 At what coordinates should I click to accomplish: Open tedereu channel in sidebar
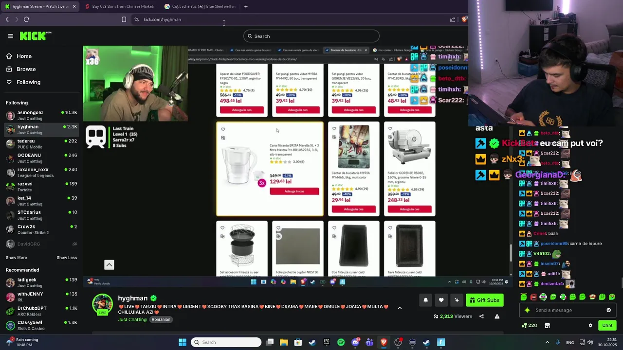tap(41, 143)
